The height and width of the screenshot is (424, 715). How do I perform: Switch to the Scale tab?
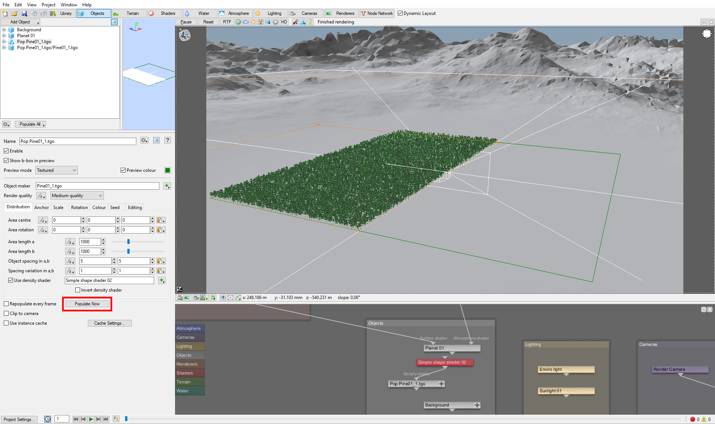click(58, 208)
